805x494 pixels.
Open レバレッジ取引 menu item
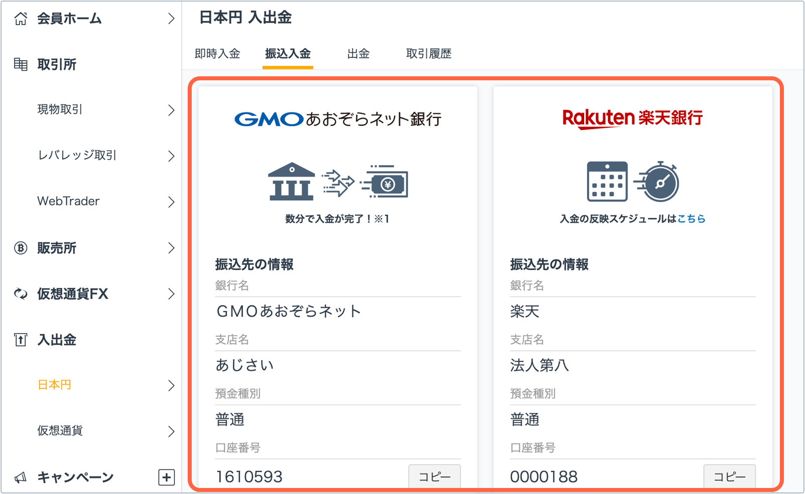[x=77, y=155]
